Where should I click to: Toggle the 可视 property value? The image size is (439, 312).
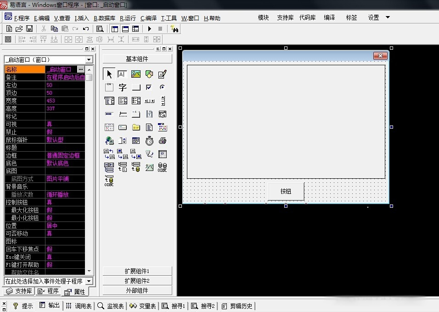pos(65,124)
